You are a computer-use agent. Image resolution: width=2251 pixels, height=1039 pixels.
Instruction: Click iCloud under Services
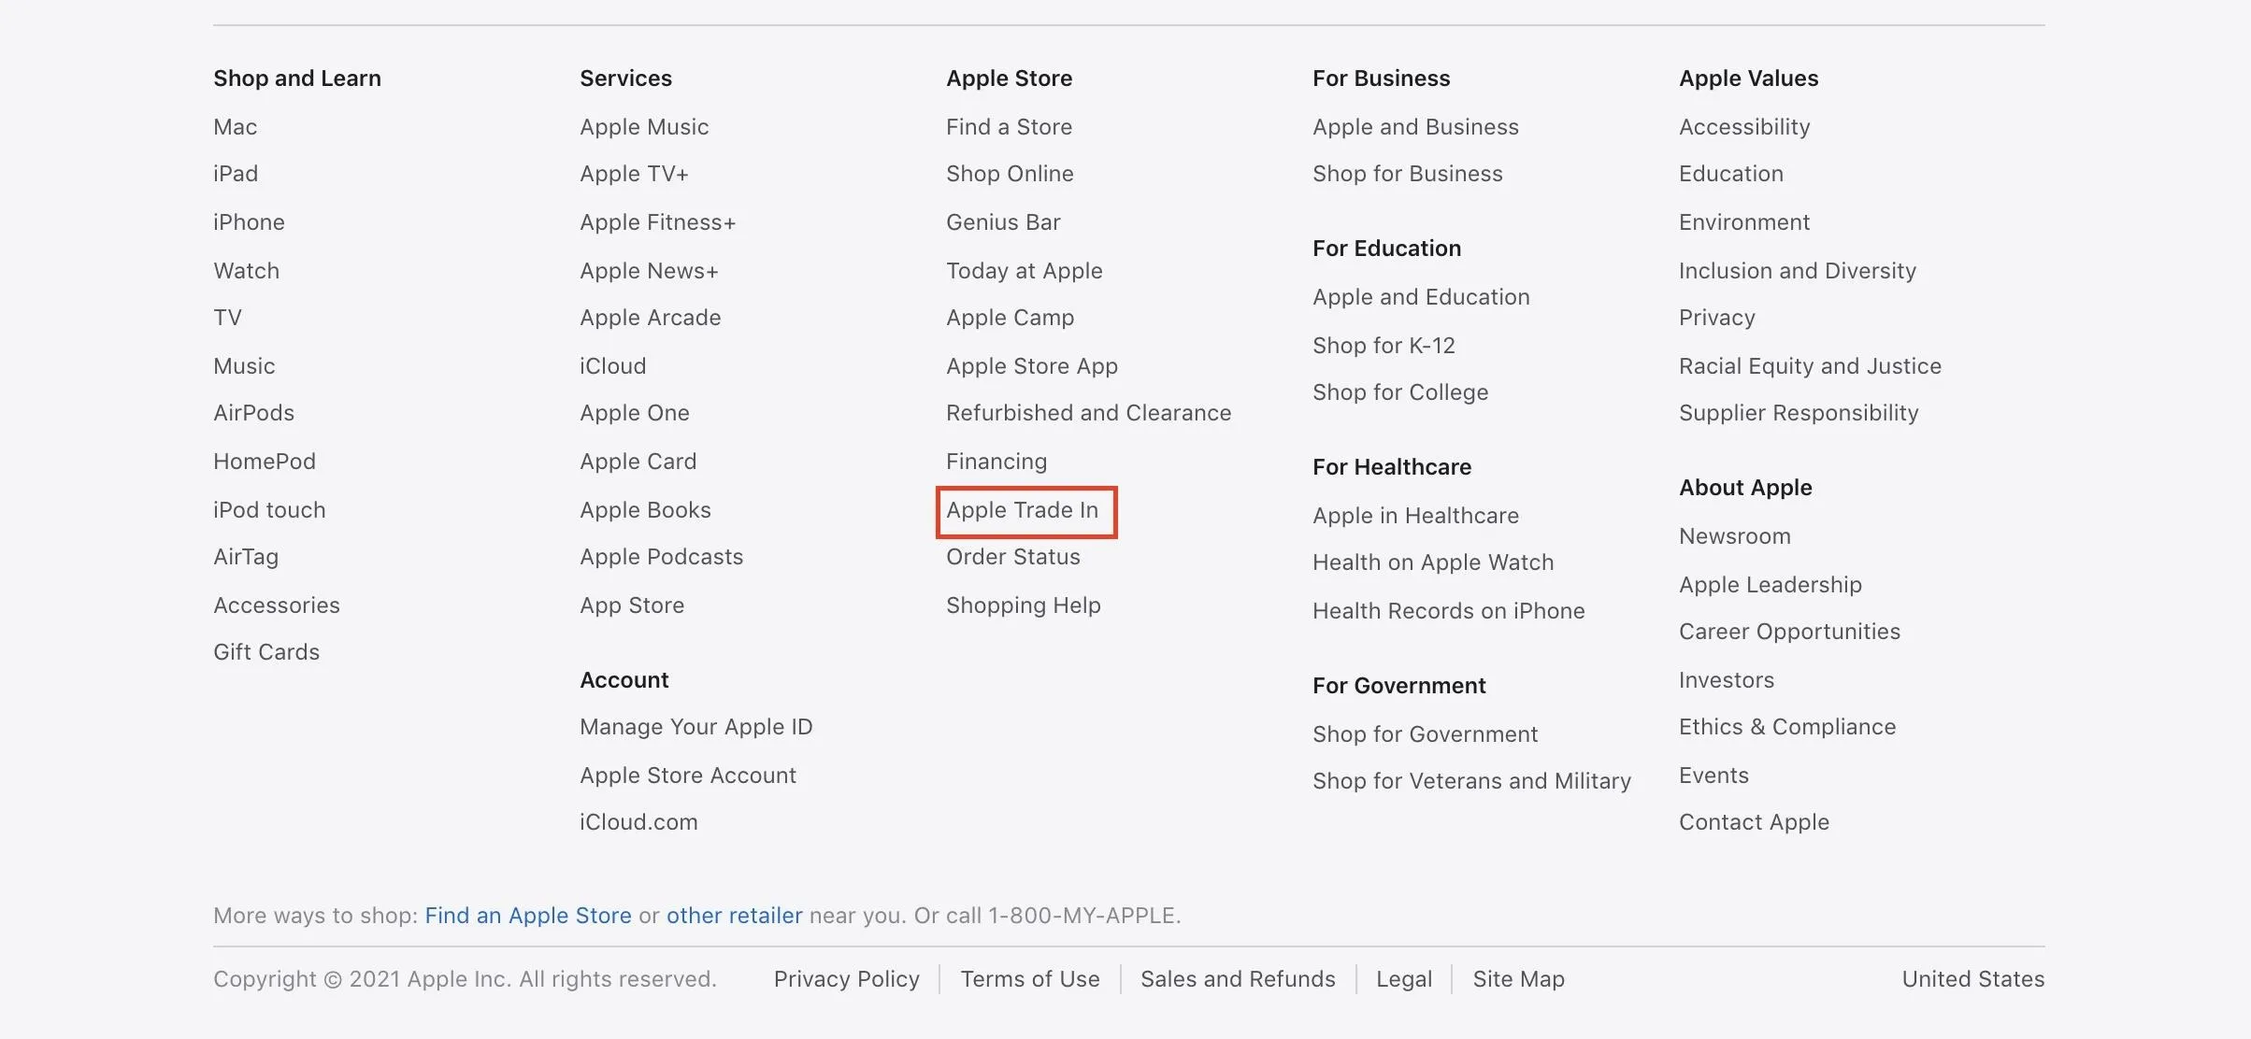pos(612,366)
